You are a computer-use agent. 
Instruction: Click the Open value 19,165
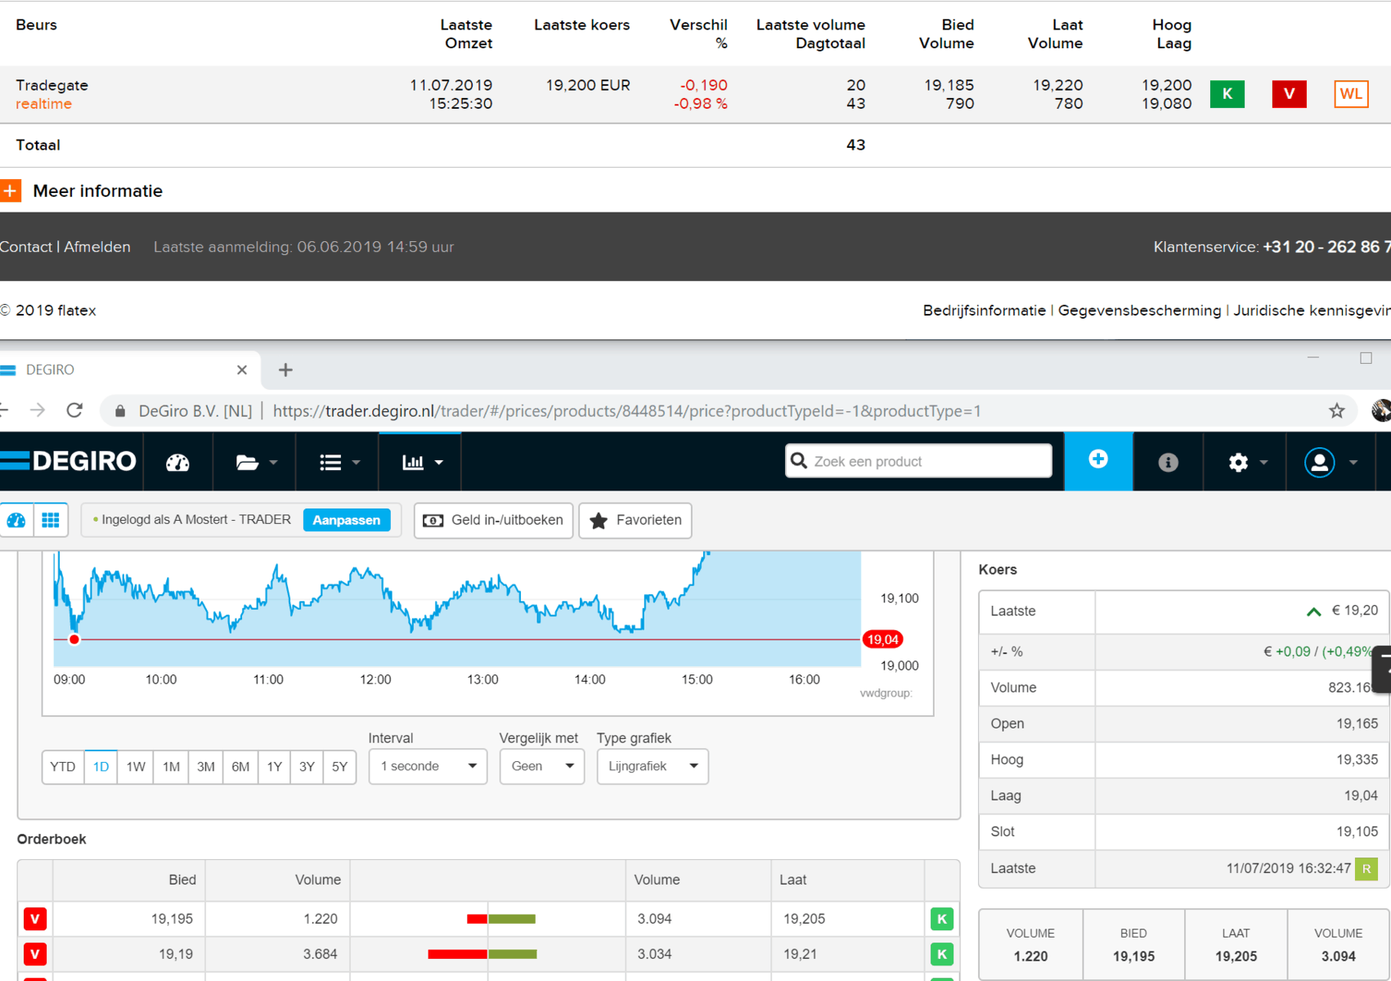(1357, 723)
